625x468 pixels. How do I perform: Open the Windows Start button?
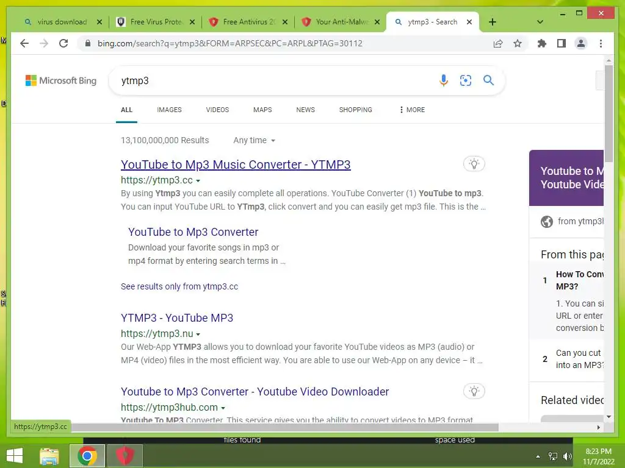pyautogui.click(x=15, y=456)
